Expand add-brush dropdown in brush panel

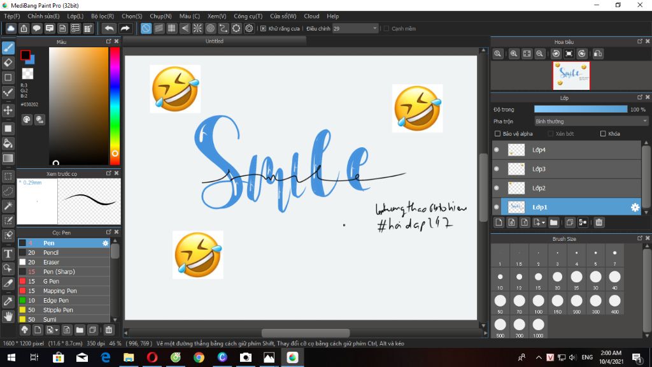click(57, 331)
